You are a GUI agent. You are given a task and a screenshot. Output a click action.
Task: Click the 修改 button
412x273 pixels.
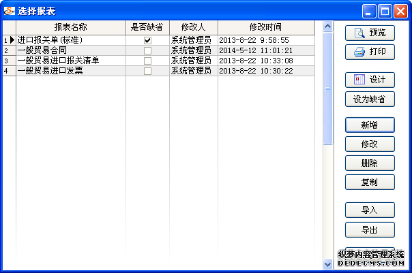click(370, 144)
